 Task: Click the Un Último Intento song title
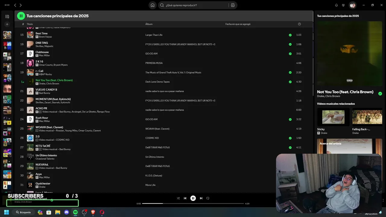[x=46, y=156]
